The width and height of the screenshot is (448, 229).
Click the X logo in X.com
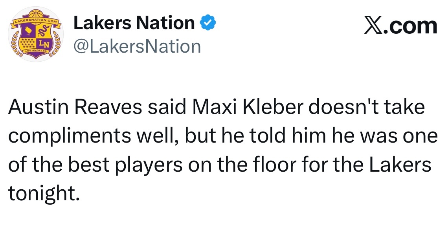[x=373, y=26]
